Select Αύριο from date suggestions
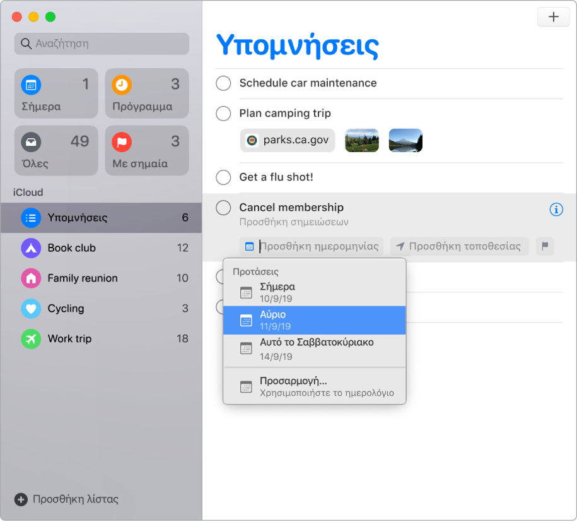577x522 pixels. 315,319
